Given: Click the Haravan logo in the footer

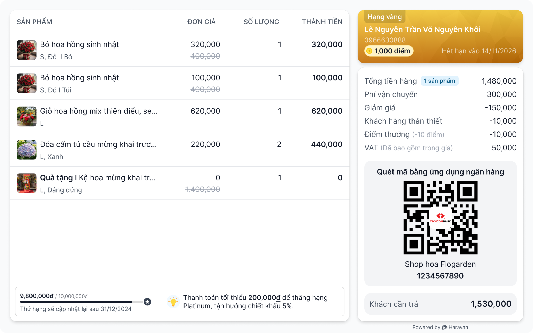Looking at the screenshot, I should click(x=445, y=327).
